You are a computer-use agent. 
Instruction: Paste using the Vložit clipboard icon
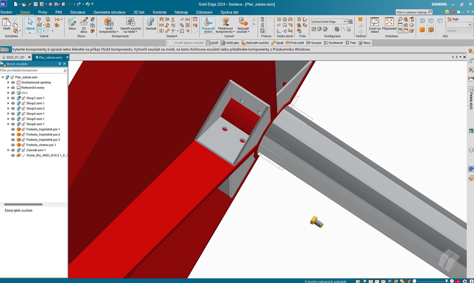point(7,24)
